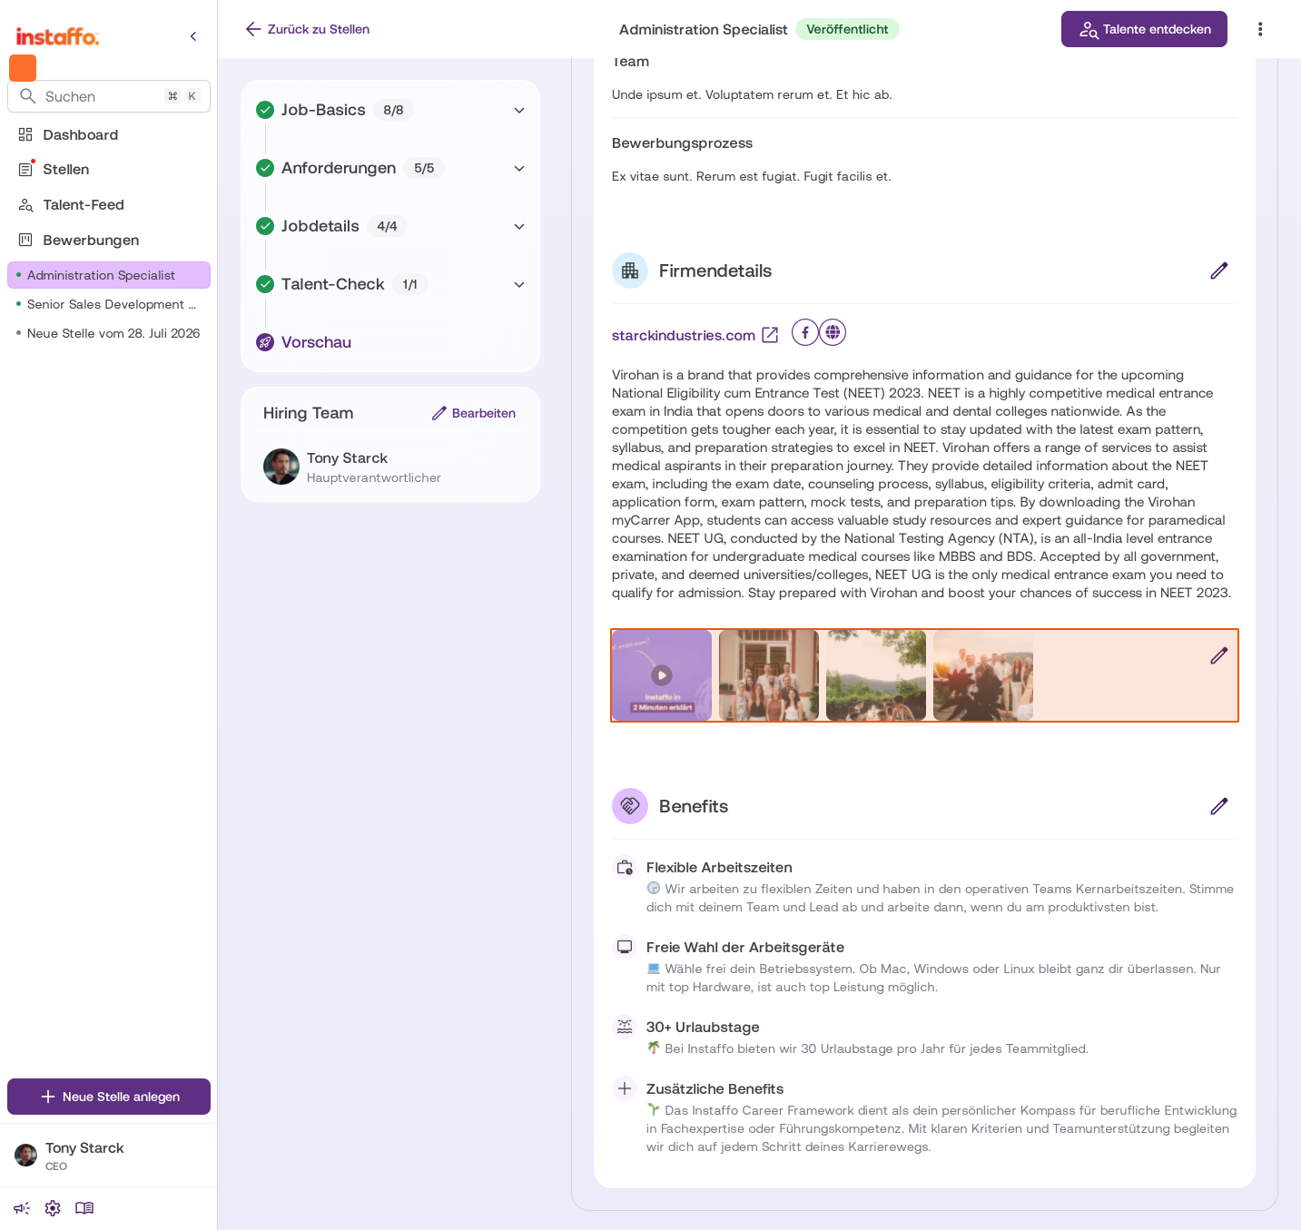Screen dimensions: 1301x1230
Task: Edit Benefits with the pencil icon
Action: tap(1219, 806)
